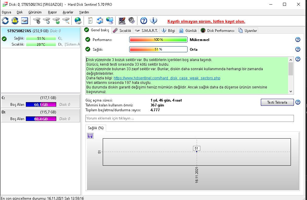Viewport: 307px width, 200px height.
Task: Open the Rapor menu
Action: pyautogui.click(x=53, y=12)
